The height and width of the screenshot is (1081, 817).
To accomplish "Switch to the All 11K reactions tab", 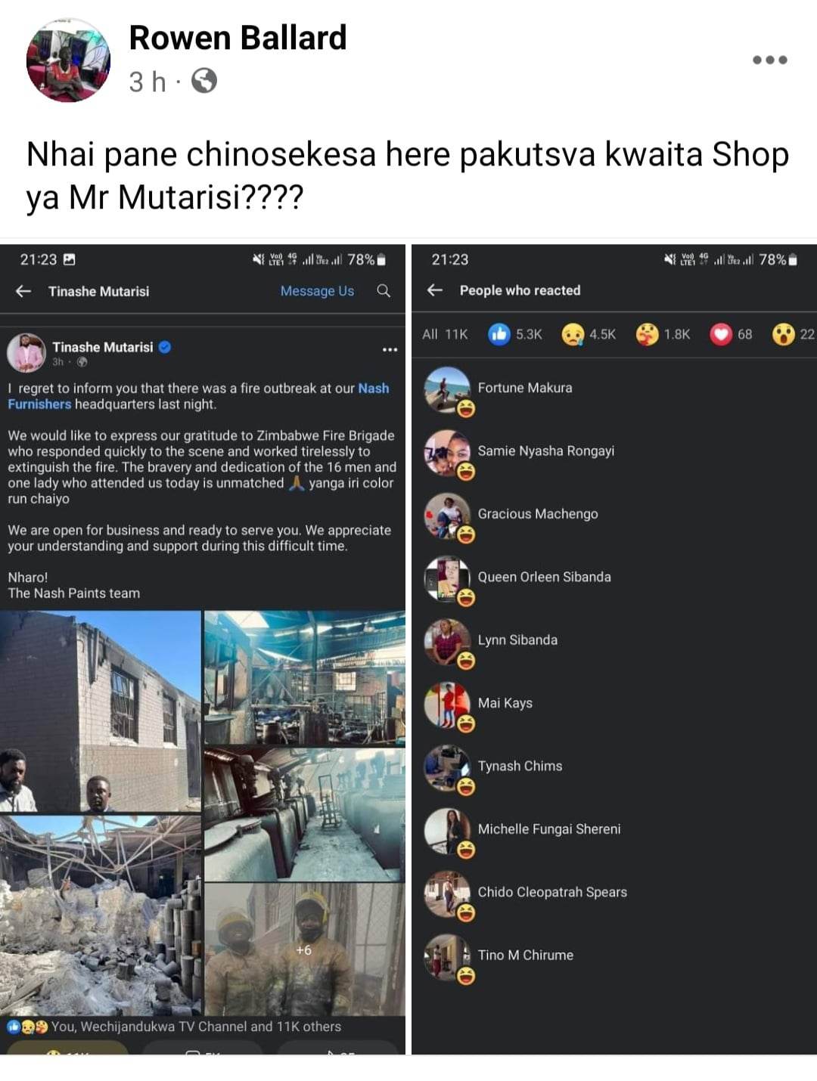I will click(445, 334).
